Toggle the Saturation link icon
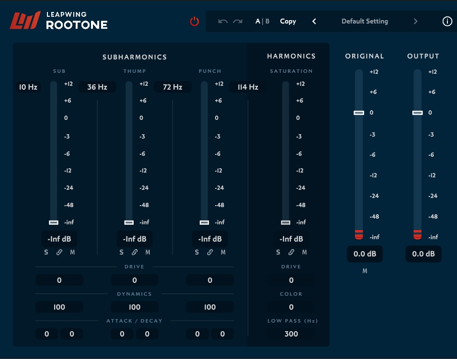This screenshot has width=457, height=359. (291, 252)
